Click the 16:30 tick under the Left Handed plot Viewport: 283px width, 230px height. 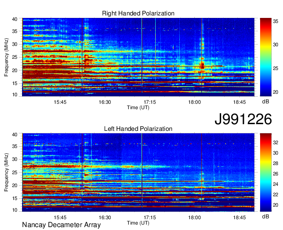pos(105,217)
